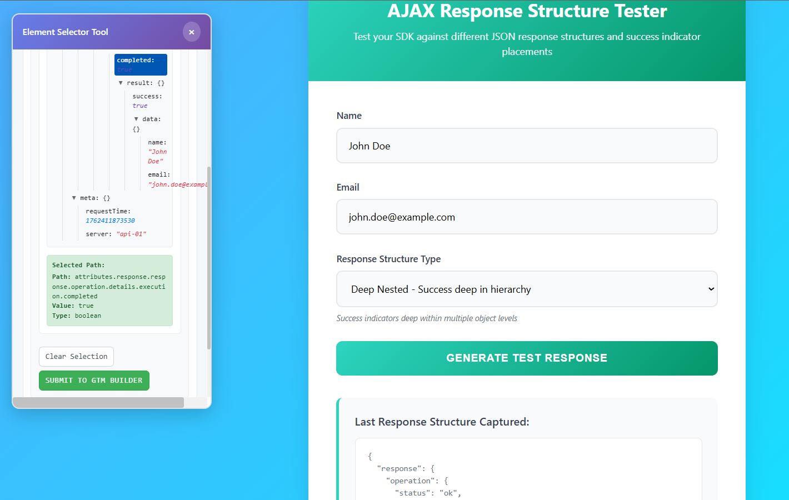The width and height of the screenshot is (789, 500).
Task: Click the vertical scrollbar of selector panel
Action: click(x=209, y=258)
